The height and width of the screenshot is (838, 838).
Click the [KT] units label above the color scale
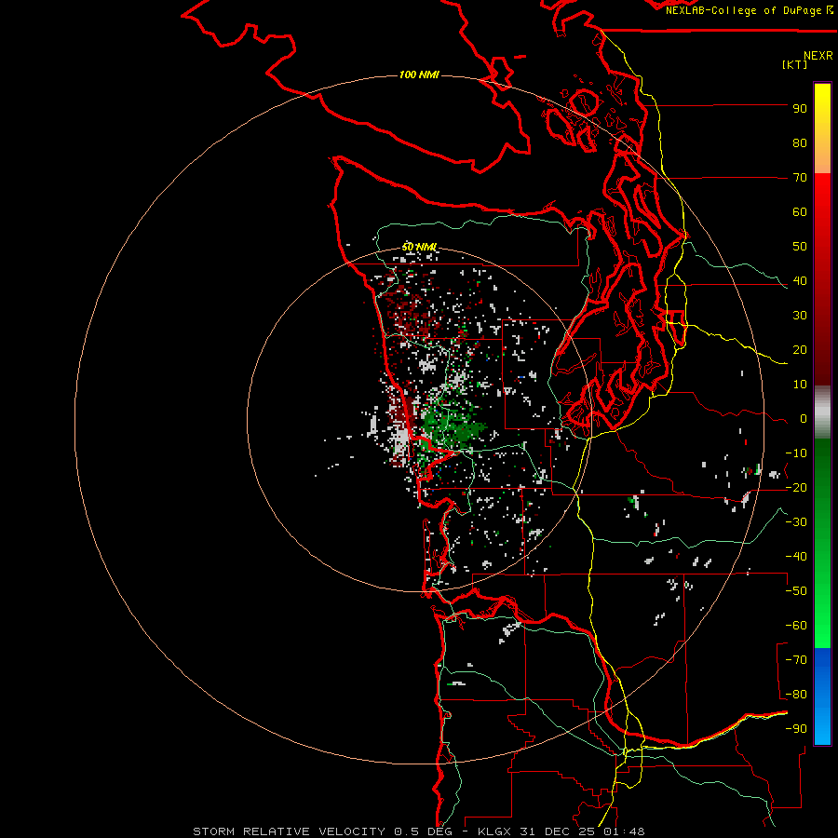pyautogui.click(x=794, y=64)
